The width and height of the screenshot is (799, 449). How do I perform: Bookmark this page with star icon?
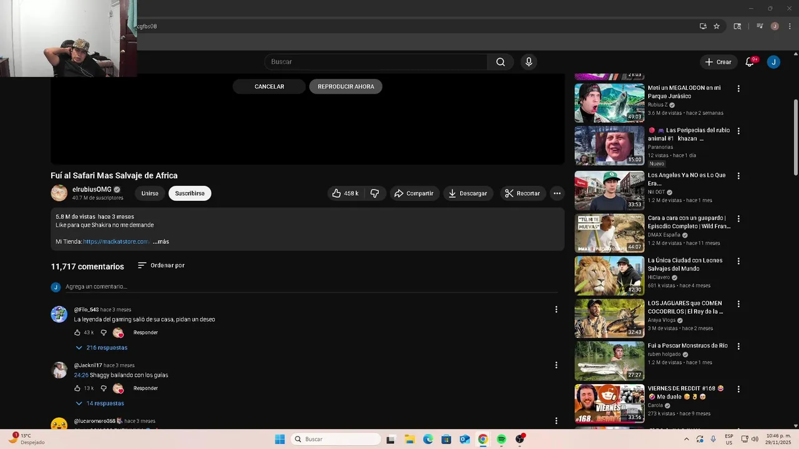point(717,26)
